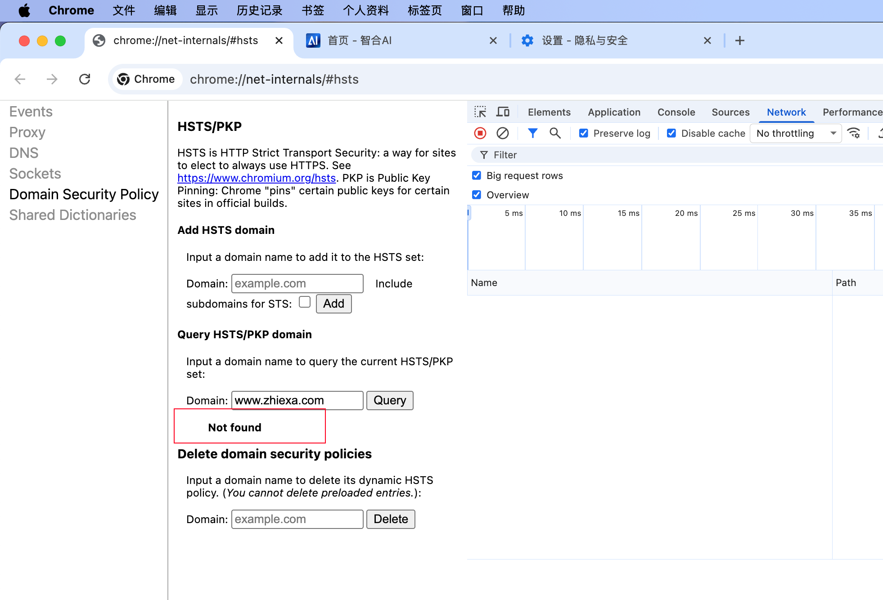The image size is (883, 600).
Task: Toggle the network filter funnel icon
Action: [x=532, y=133]
